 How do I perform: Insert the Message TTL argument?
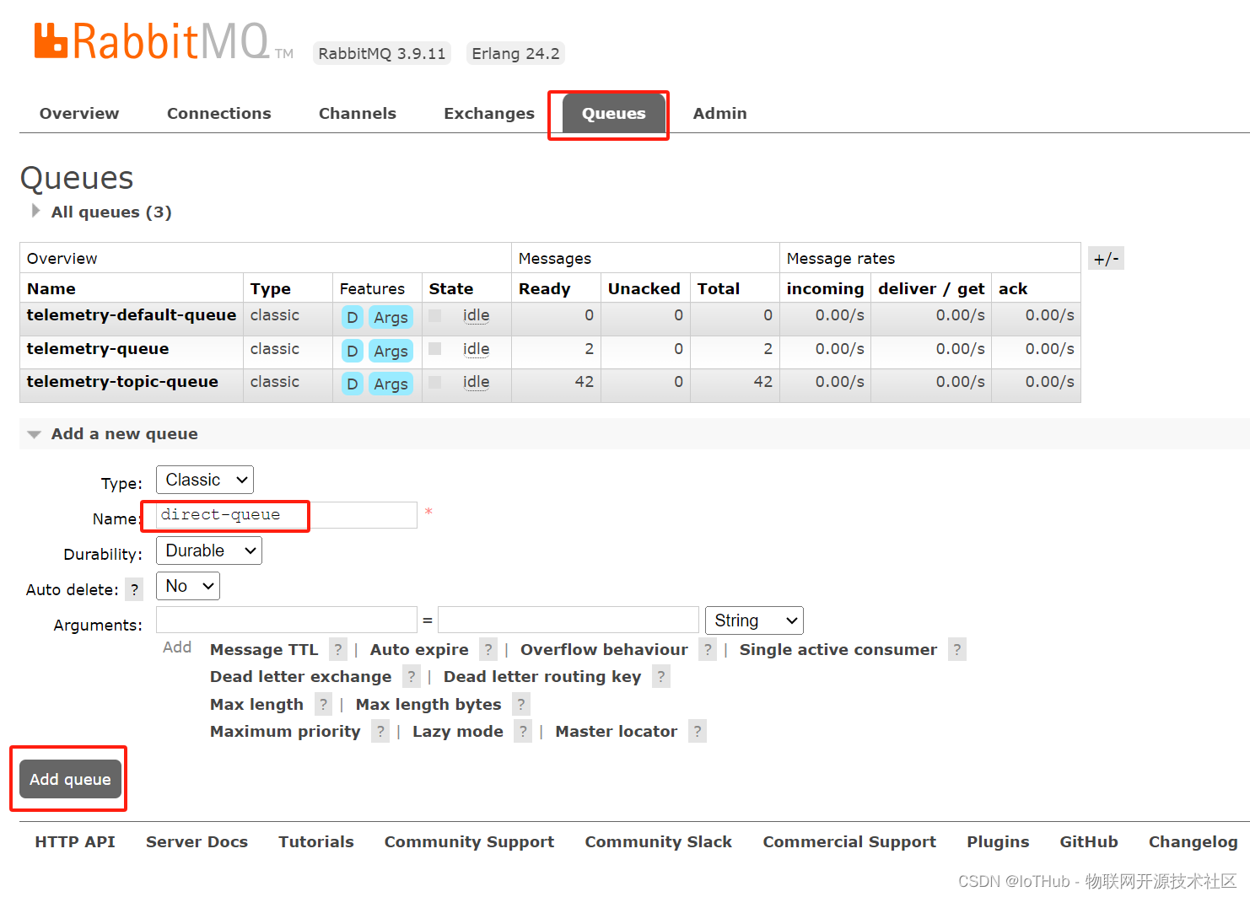264,649
